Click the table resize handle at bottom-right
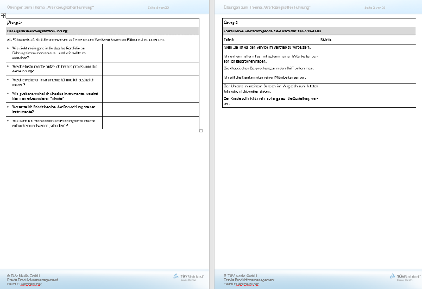The width and height of the screenshot is (422, 289). (201, 131)
